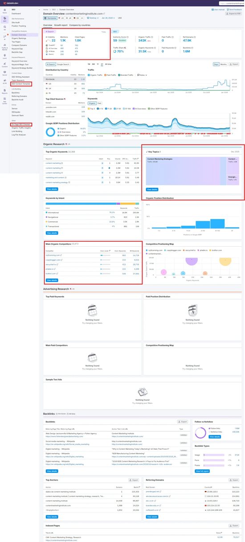Click View full report under Backlink Types

click(202, 471)
